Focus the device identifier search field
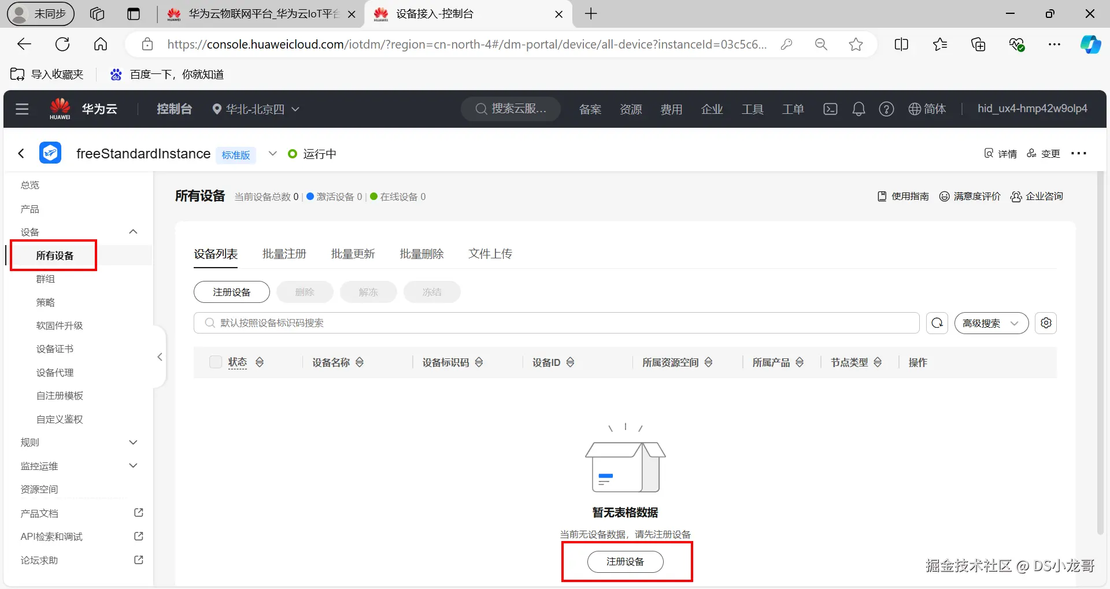The height and width of the screenshot is (589, 1110). [556, 323]
